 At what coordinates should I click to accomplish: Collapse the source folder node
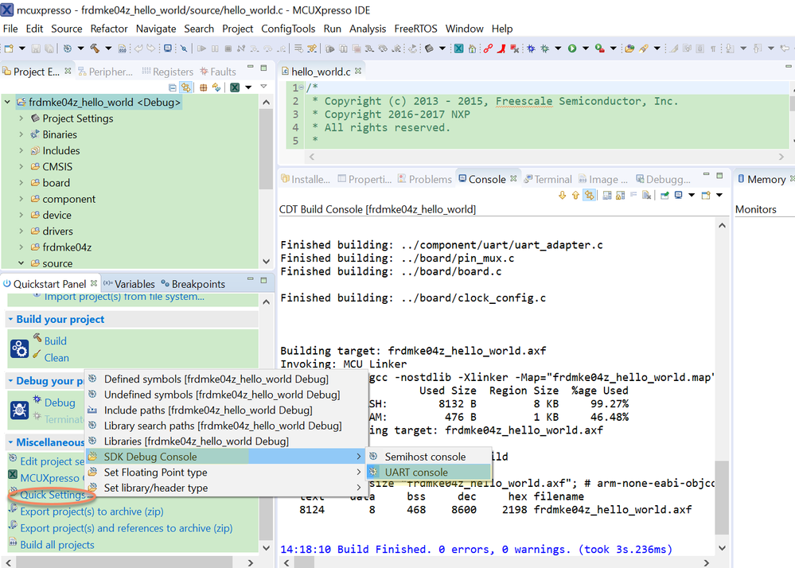click(21, 263)
